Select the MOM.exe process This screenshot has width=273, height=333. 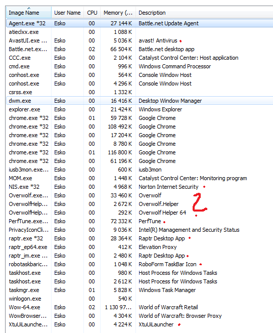[140, 178]
